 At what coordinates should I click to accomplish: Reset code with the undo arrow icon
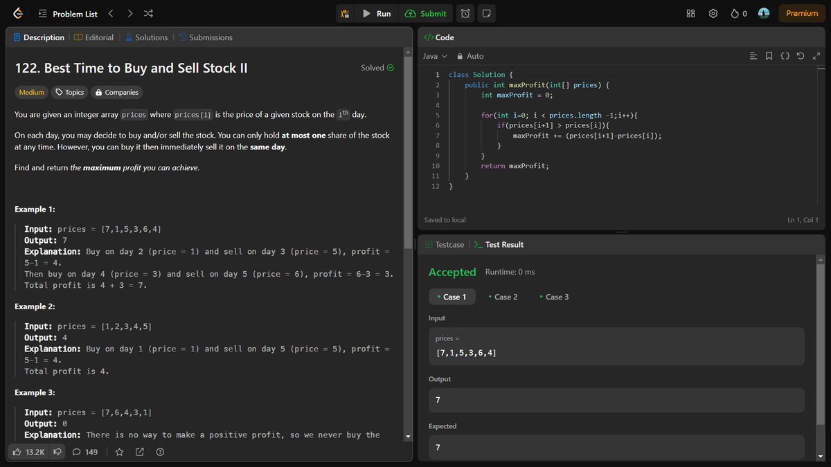[x=801, y=56]
